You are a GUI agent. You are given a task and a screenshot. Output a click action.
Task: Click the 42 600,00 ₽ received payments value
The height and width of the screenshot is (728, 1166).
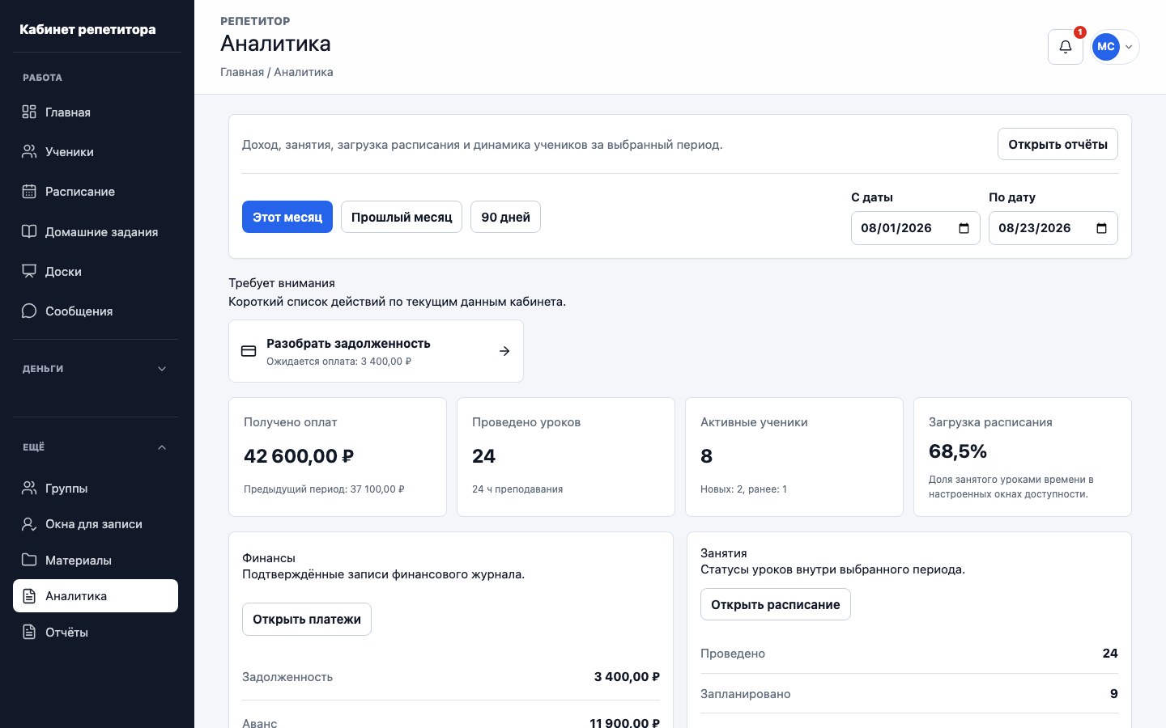tap(299, 456)
